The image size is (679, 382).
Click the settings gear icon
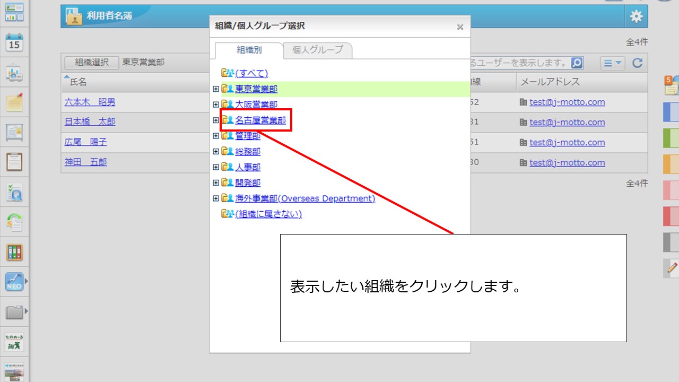pyautogui.click(x=636, y=16)
